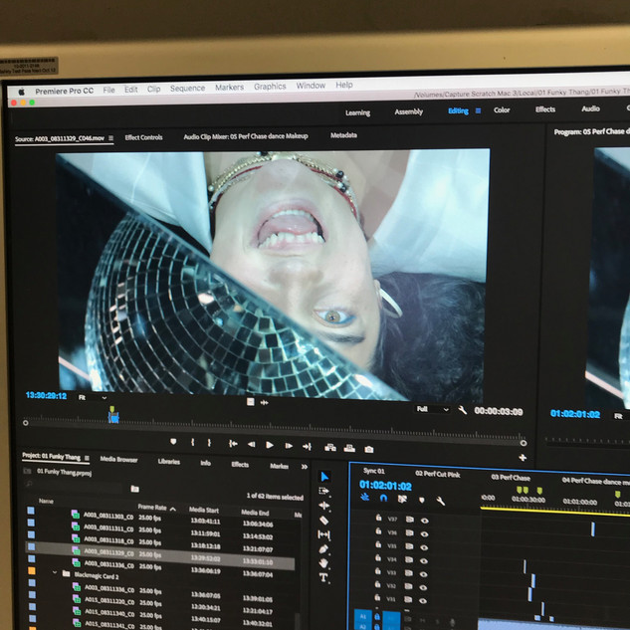Switch to the Assembly workspace
Viewport: 630px width, 630px height.
pyautogui.click(x=409, y=111)
